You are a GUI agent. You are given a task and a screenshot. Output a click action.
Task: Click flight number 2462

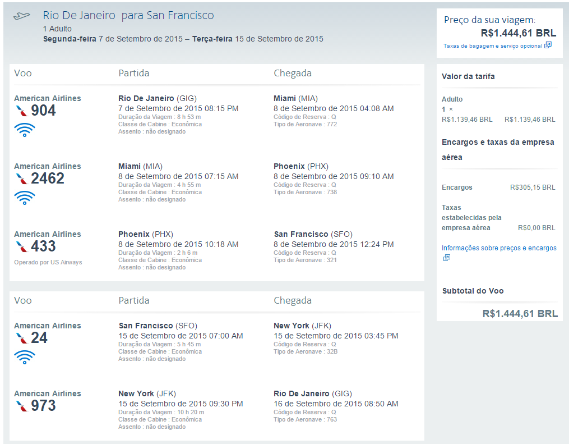[x=48, y=178]
